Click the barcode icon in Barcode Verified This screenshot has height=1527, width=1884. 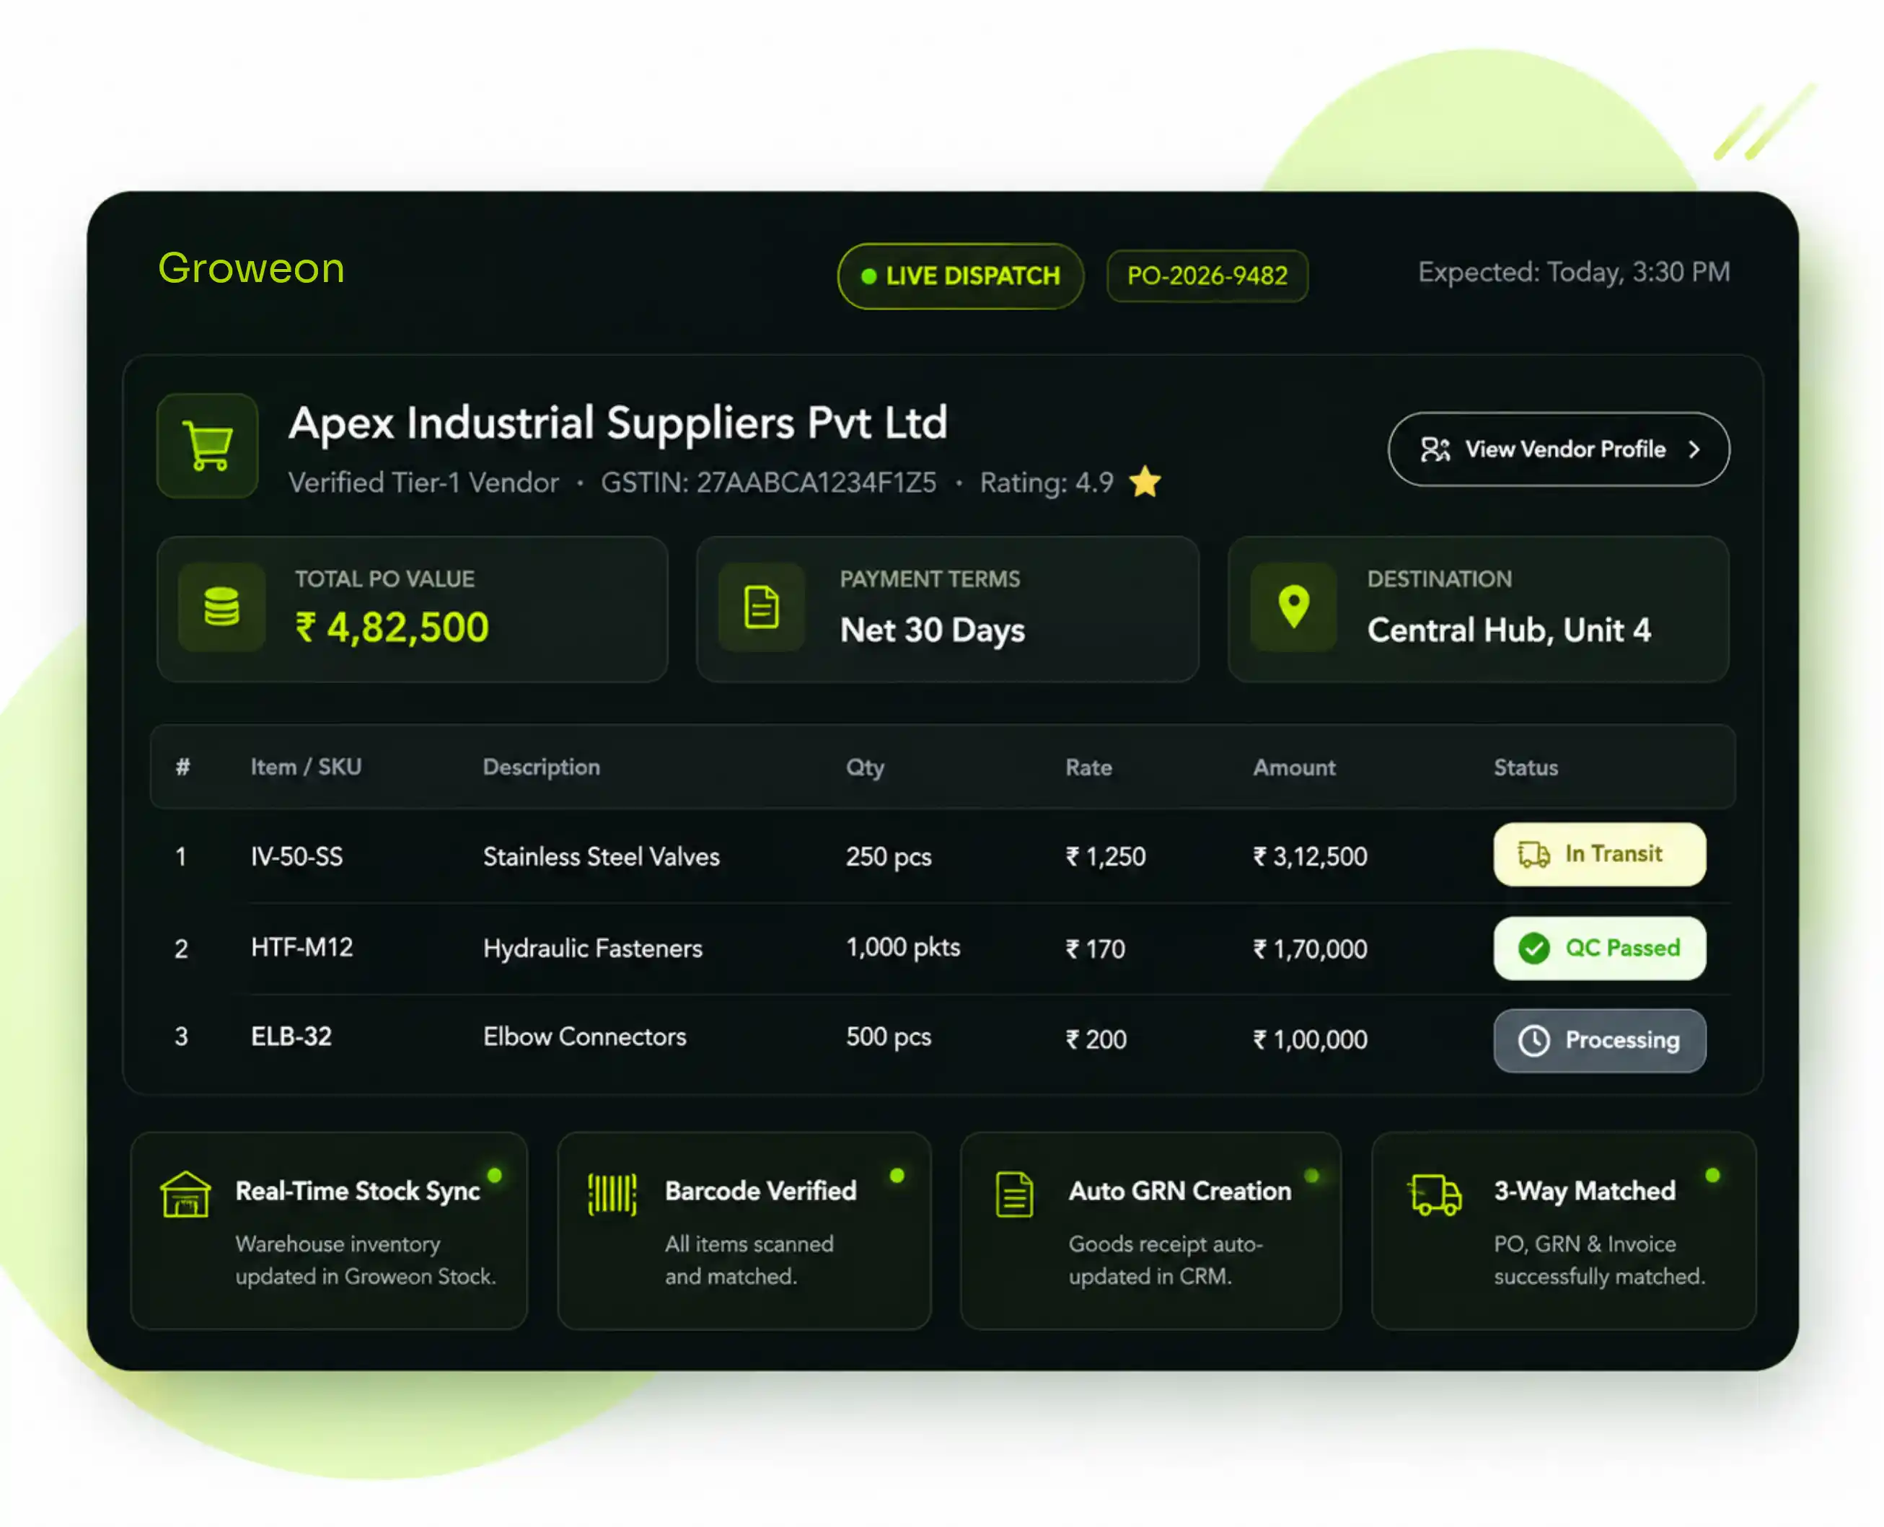tap(612, 1194)
